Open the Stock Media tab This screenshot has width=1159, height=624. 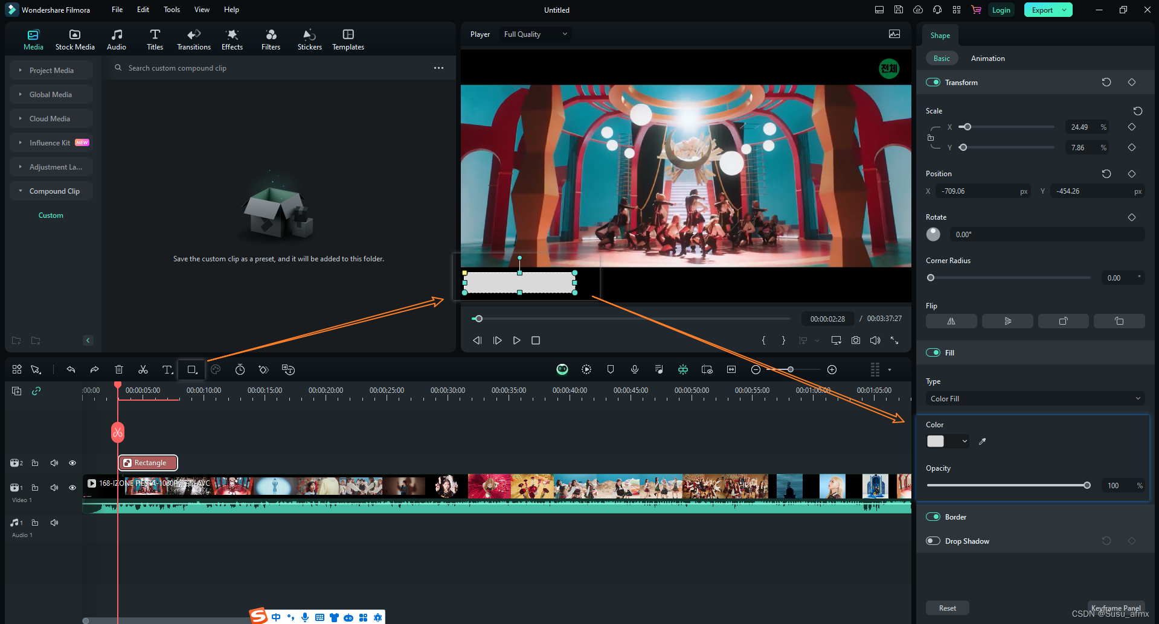(75, 40)
